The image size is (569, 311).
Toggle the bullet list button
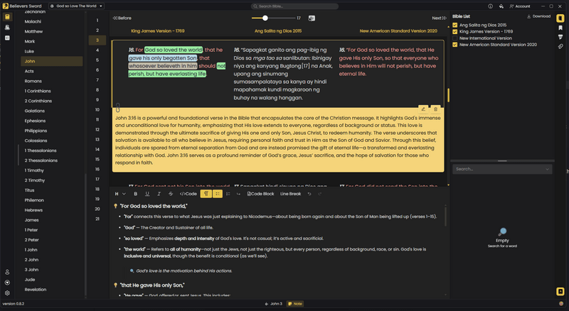(x=218, y=194)
